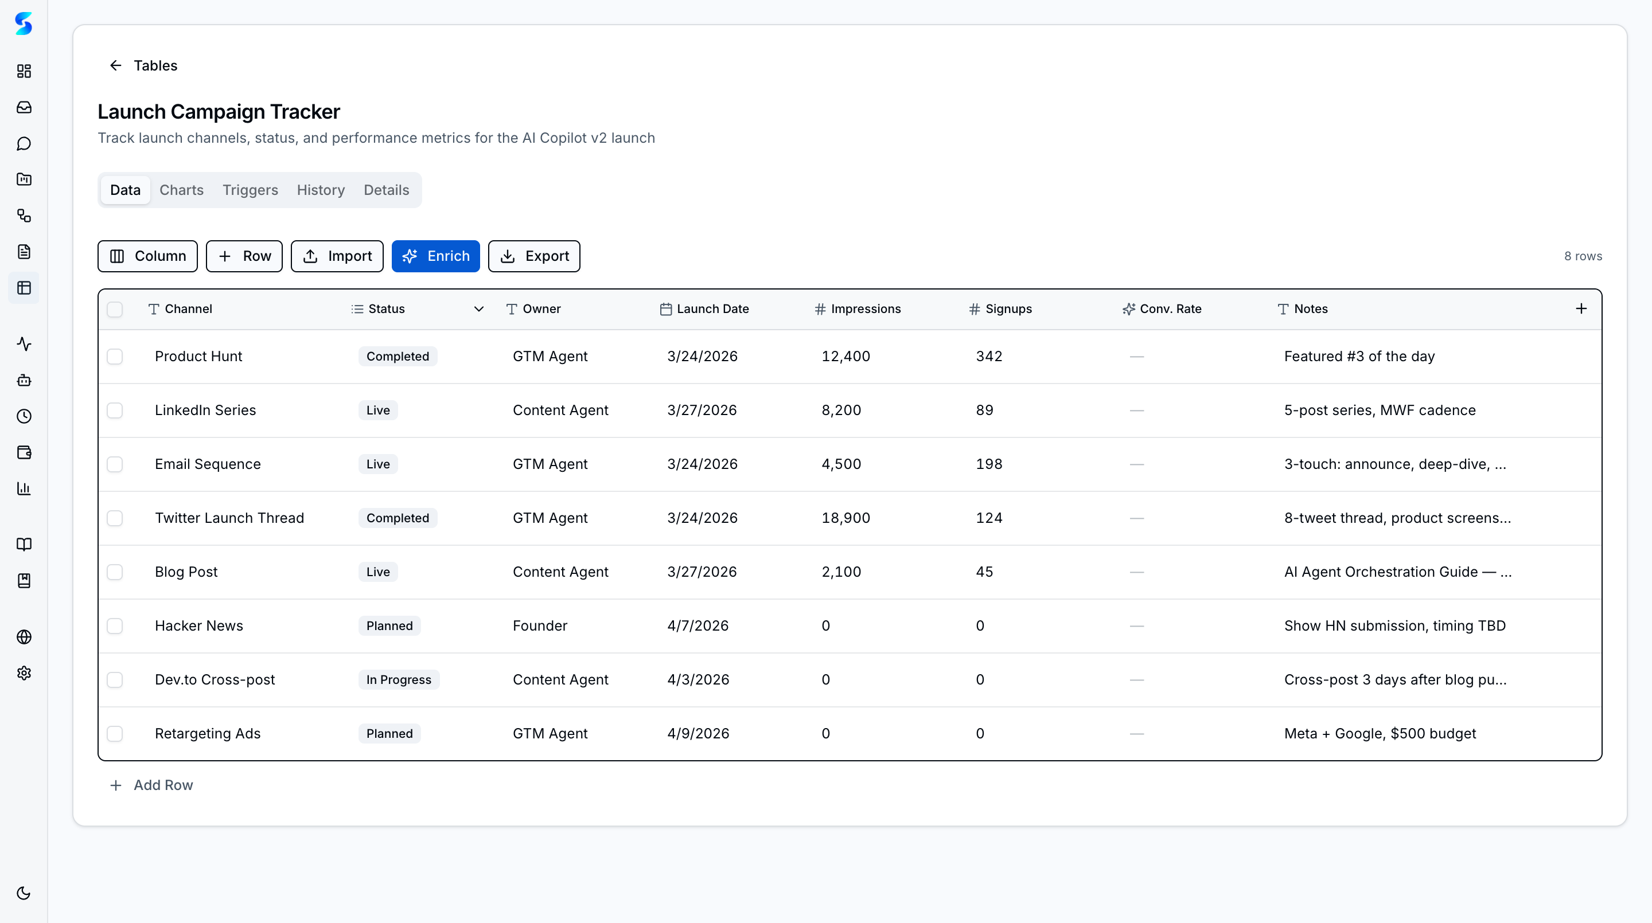Open the inbox from the sidebar
Image resolution: width=1652 pixels, height=923 pixels.
(24, 107)
